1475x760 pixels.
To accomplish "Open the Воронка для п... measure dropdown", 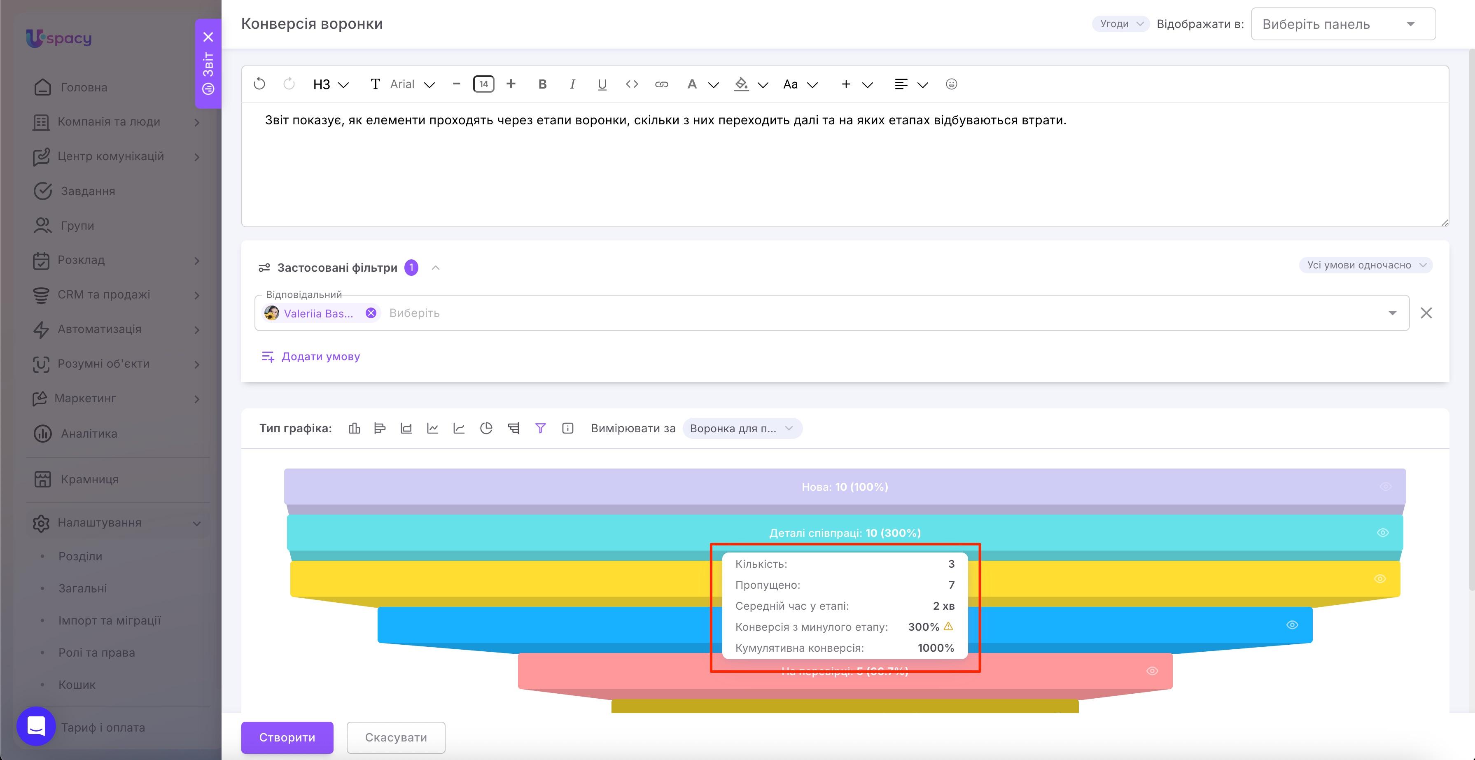I will pyautogui.click(x=742, y=429).
